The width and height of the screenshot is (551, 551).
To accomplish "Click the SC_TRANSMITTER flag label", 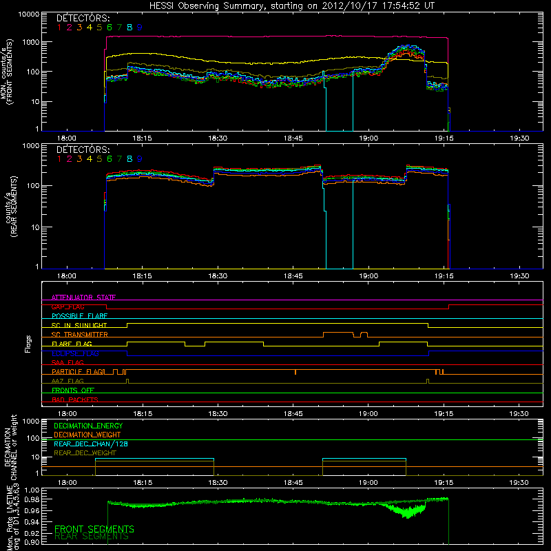I will [80, 335].
